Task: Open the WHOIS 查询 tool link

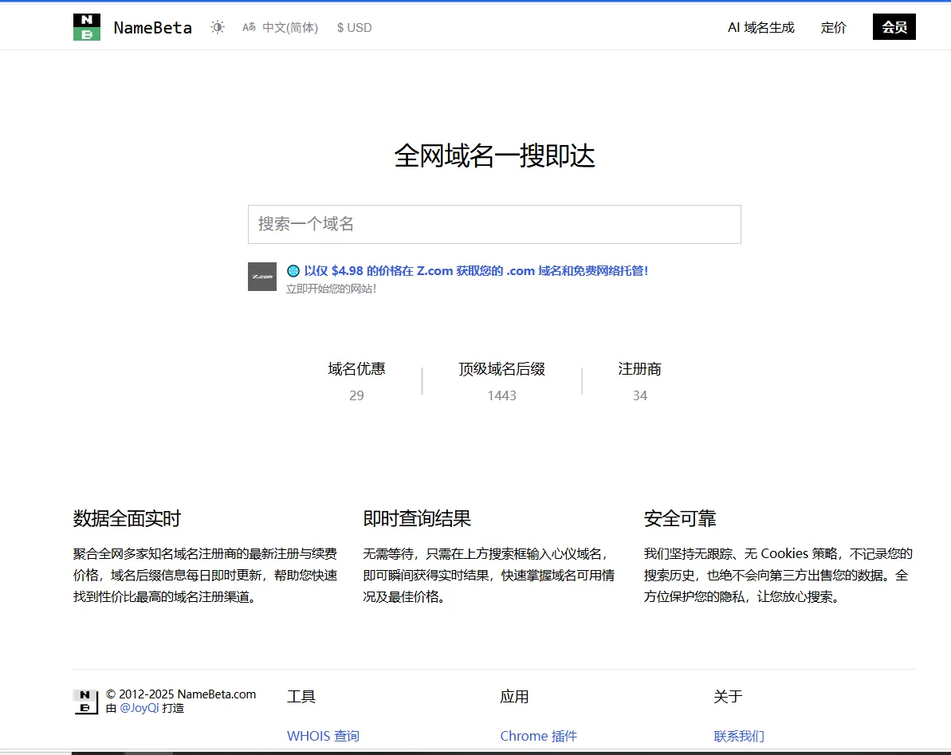Action: point(323,736)
